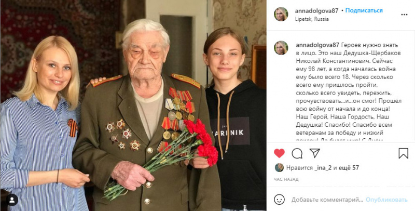Share the post with the paper plane icon
415x211 pixels.
click(x=315, y=153)
